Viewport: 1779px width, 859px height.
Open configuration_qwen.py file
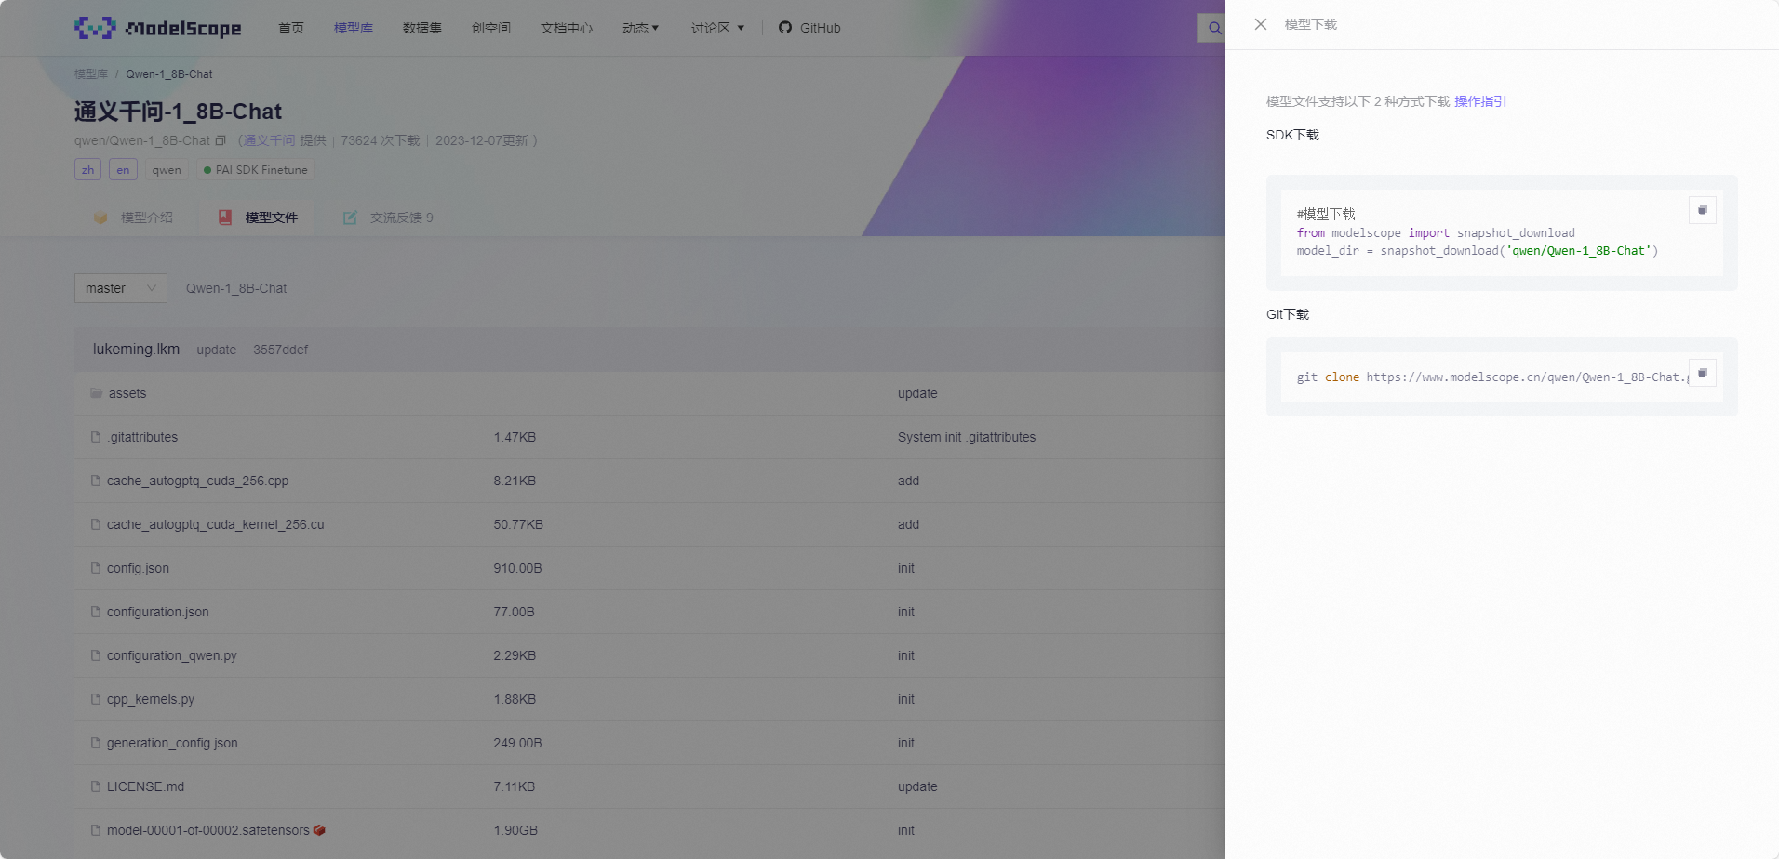pos(172,655)
